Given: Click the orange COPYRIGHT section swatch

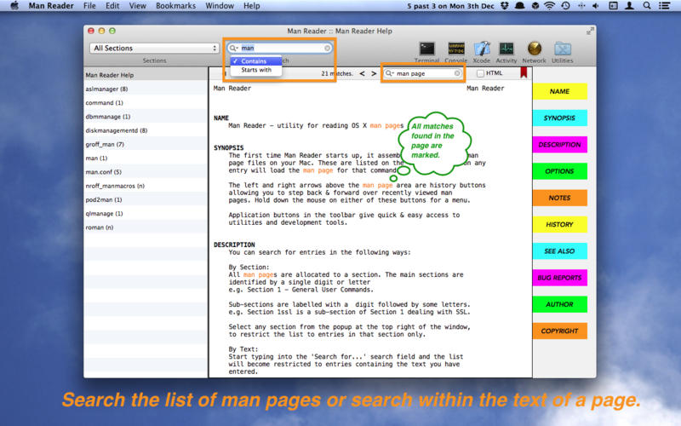Looking at the screenshot, I should (x=559, y=331).
